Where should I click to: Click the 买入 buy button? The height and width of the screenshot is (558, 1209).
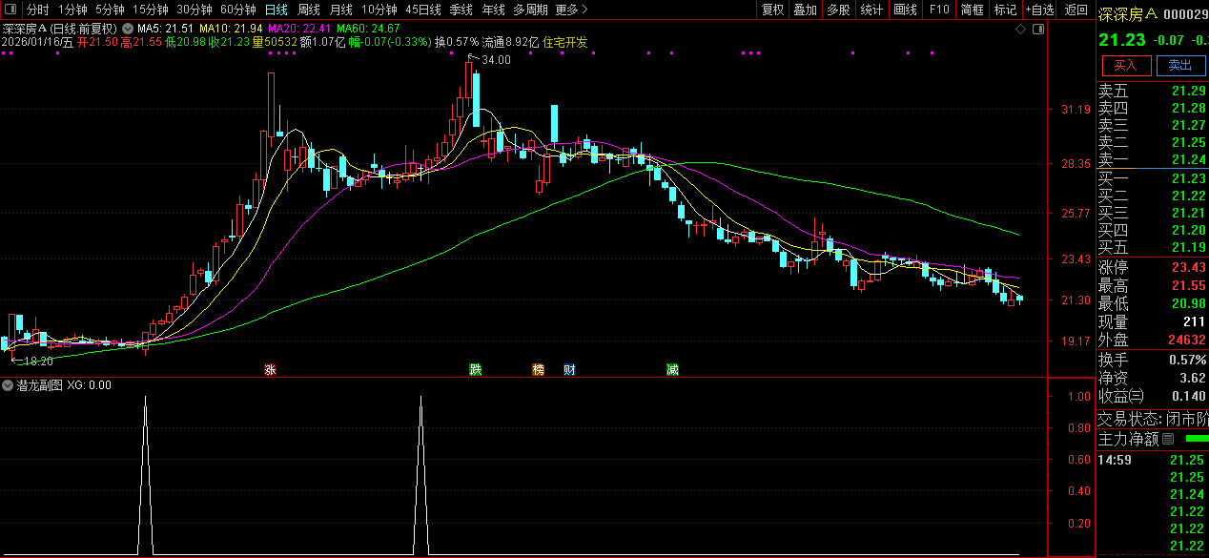(1125, 65)
